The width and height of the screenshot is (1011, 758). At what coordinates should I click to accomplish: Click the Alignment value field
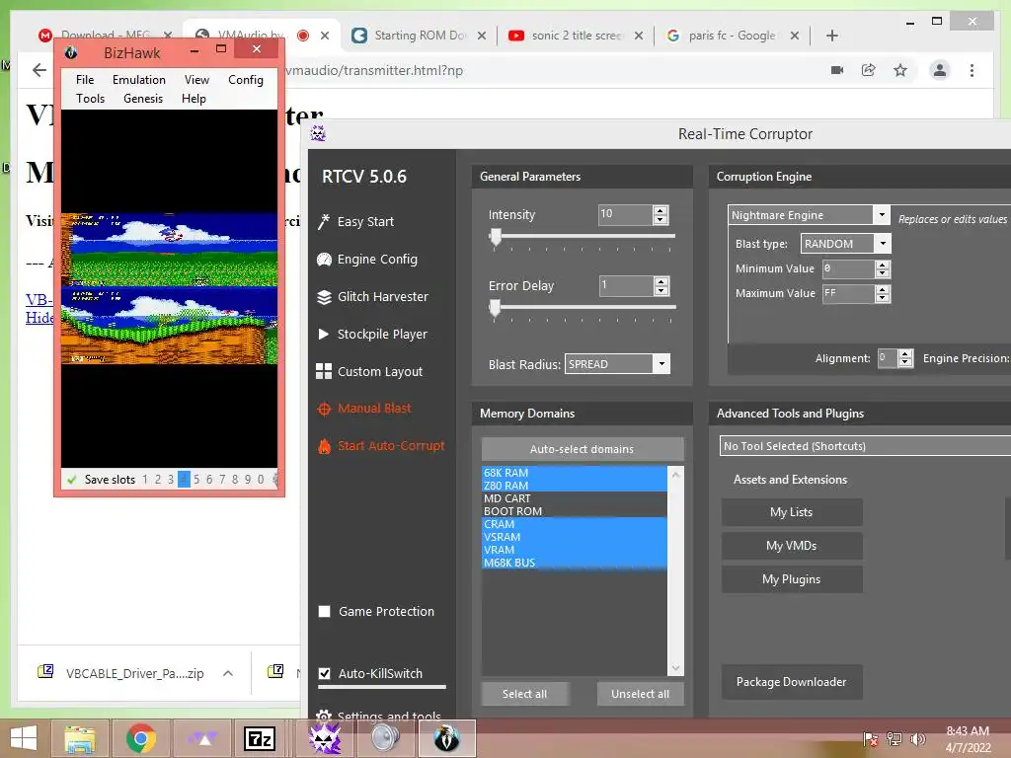(x=888, y=357)
